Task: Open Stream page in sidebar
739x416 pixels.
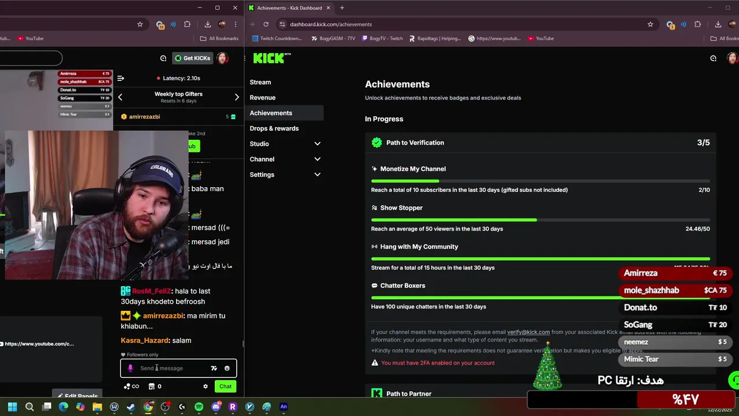Action: tap(260, 82)
